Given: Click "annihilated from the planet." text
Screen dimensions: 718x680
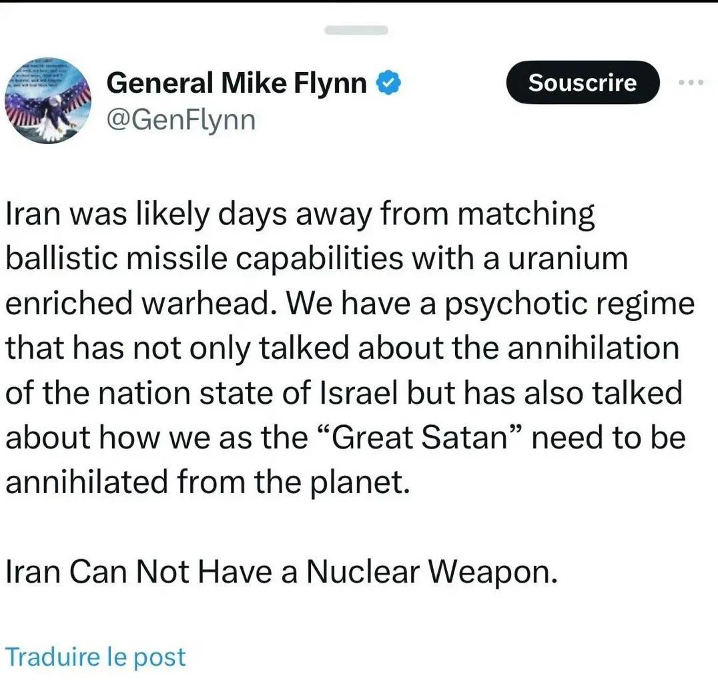Looking at the screenshot, I should tap(207, 482).
